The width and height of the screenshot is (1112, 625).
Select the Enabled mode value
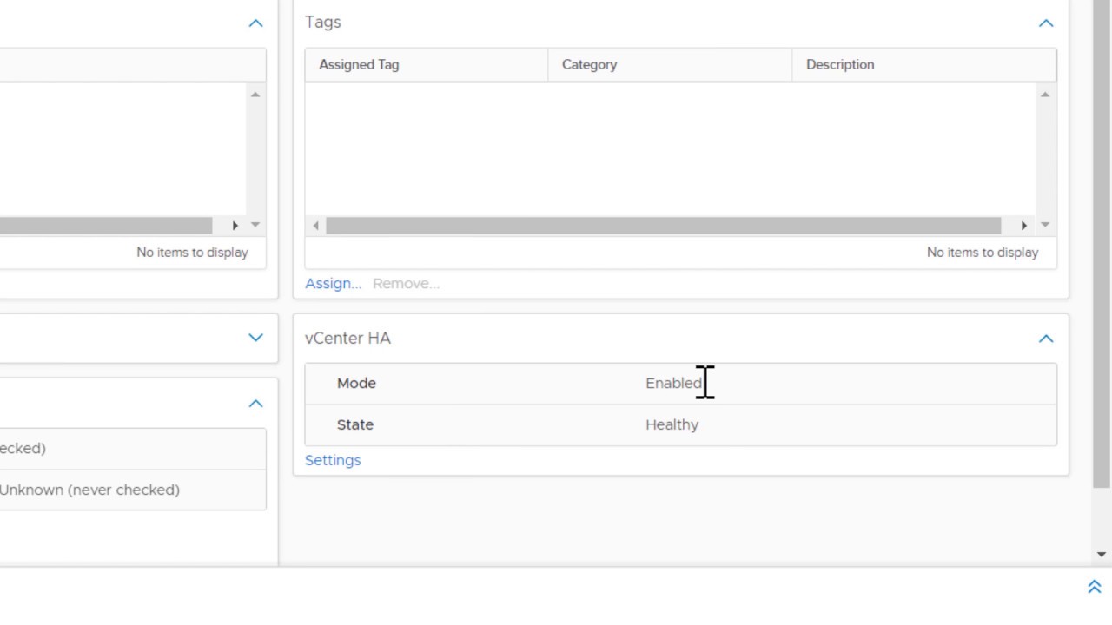tap(674, 384)
